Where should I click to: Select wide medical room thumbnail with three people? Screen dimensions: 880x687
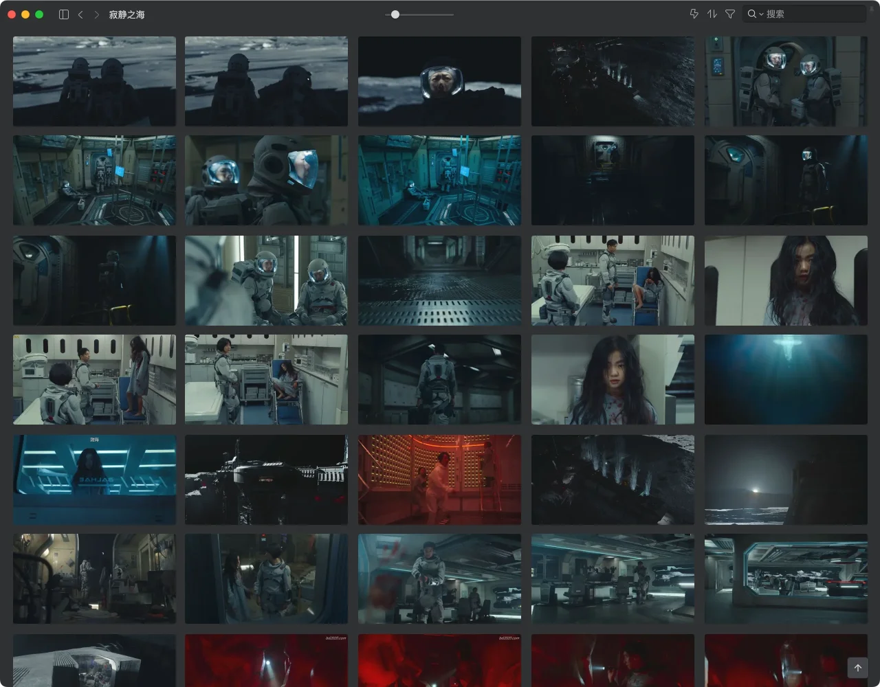pos(613,280)
